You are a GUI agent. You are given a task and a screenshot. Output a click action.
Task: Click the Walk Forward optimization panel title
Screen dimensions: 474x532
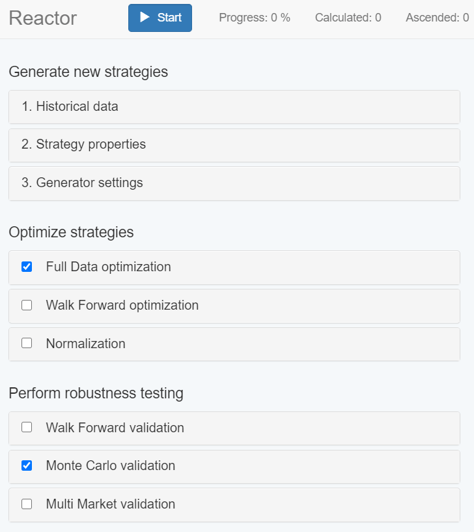[122, 305]
